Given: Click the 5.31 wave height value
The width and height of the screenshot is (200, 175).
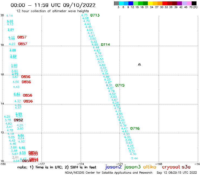Looking at the screenshot, I should [132, 151].
